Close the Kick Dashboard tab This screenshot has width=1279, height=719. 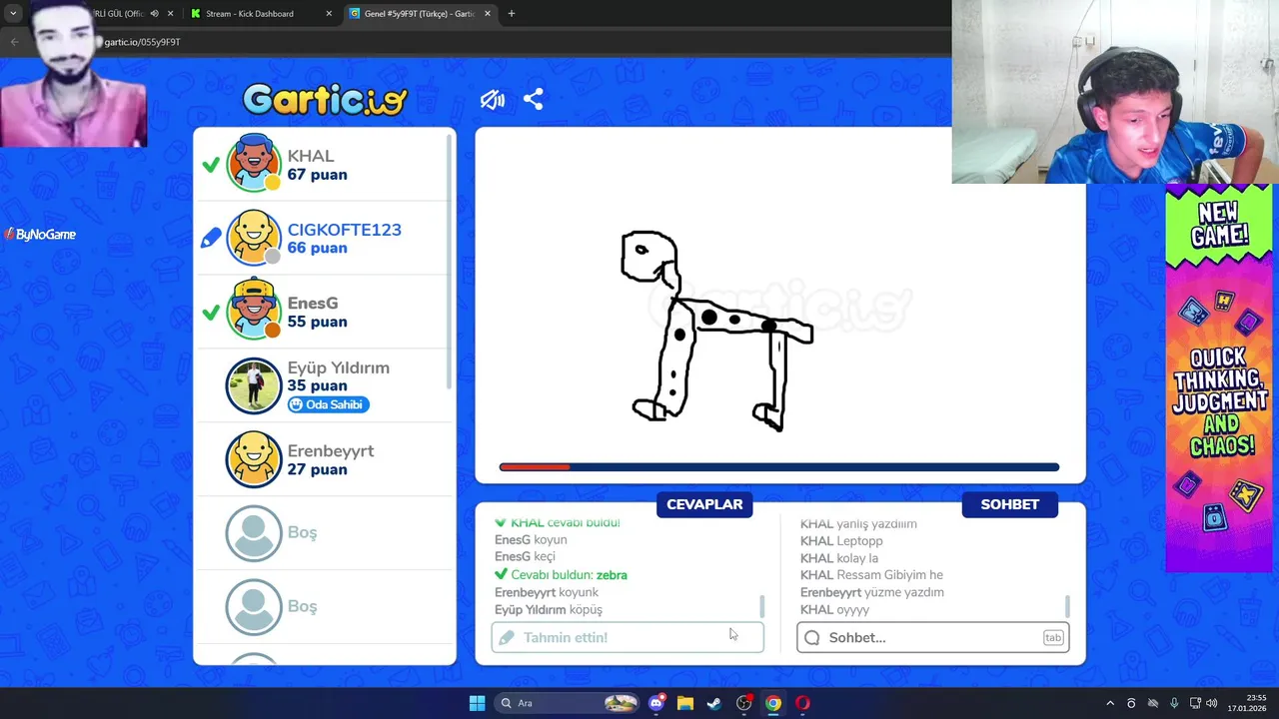[x=330, y=14]
